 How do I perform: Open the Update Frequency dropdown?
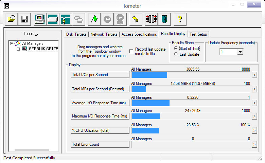(240, 52)
